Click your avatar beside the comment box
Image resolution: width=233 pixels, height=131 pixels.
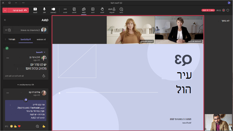(44, 30)
